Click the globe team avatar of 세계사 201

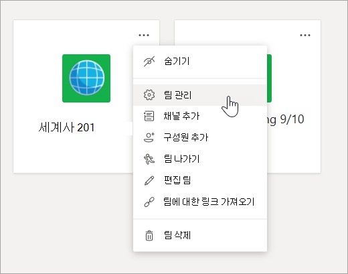(x=86, y=78)
